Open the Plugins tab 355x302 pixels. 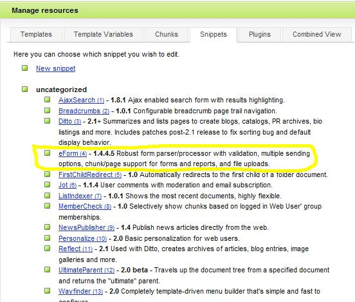(260, 35)
